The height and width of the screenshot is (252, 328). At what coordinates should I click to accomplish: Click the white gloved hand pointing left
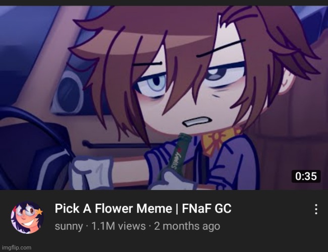(x=92, y=172)
